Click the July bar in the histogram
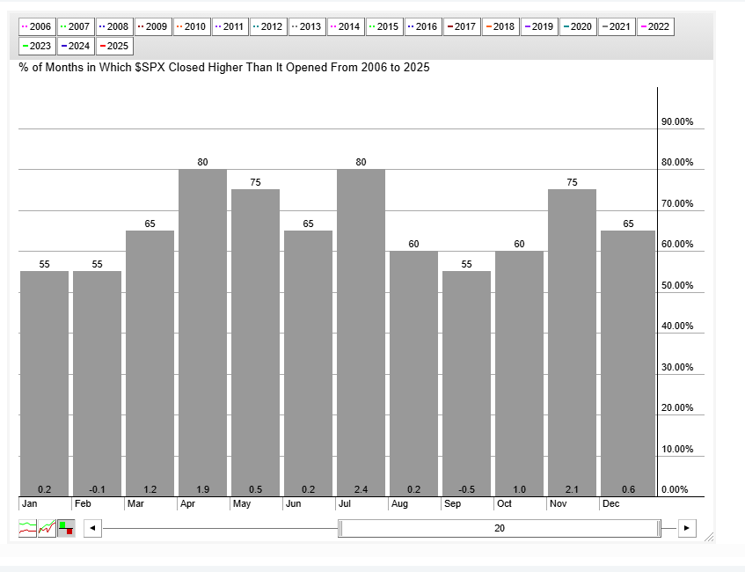 tap(361, 334)
